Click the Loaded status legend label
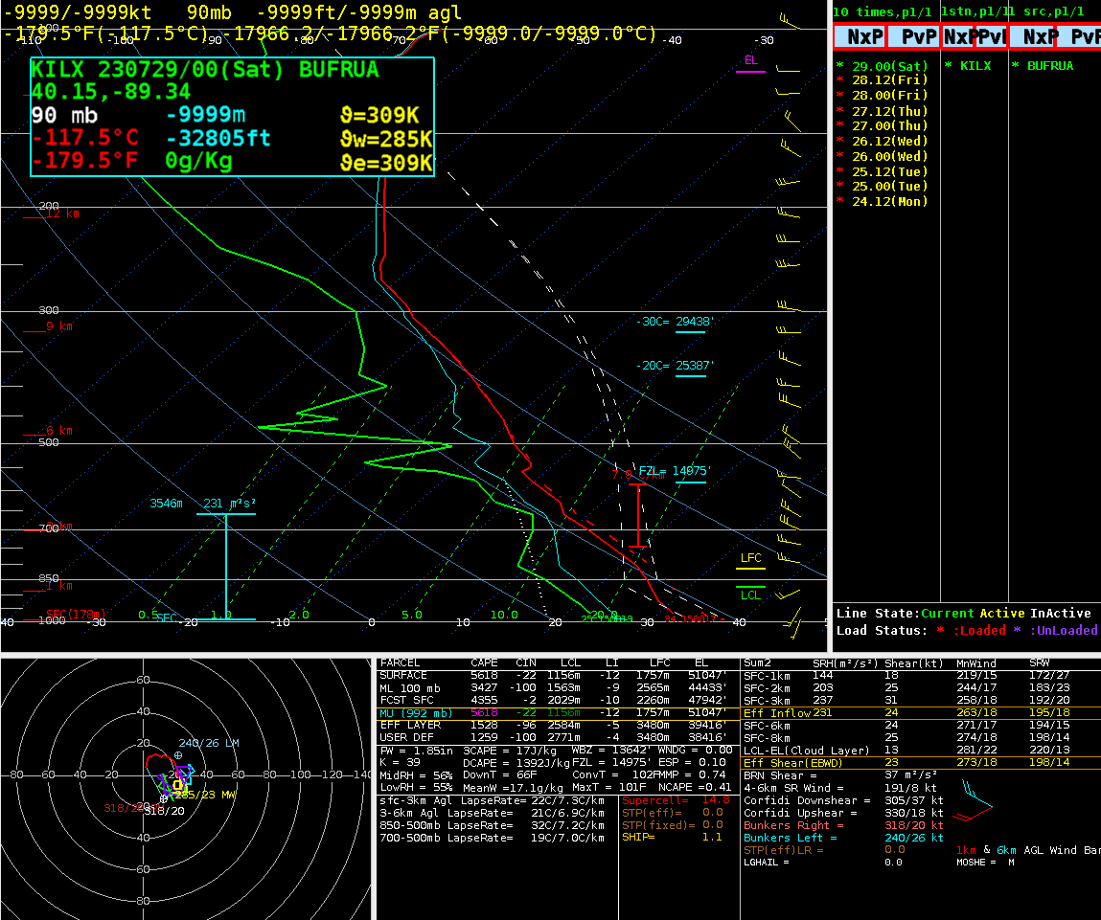The height and width of the screenshot is (920, 1101). point(978,630)
